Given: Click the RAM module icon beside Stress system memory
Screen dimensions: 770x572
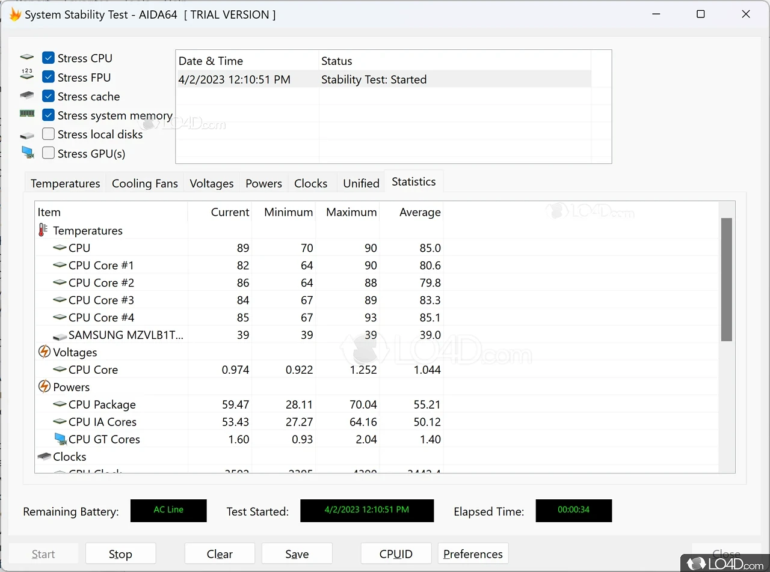Looking at the screenshot, I should 27,113.
